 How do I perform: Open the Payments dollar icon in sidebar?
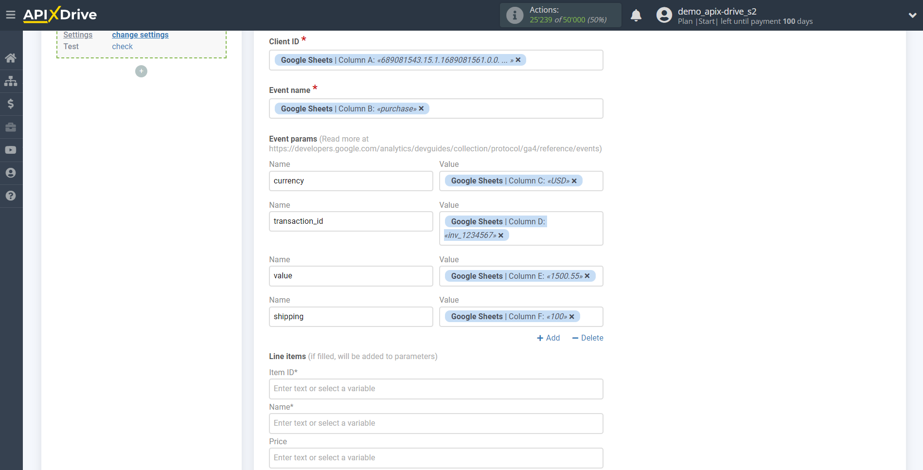(11, 104)
